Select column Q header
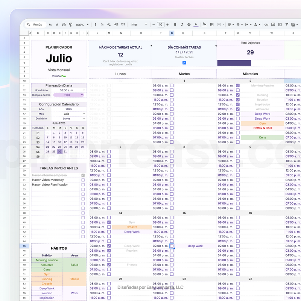Viewport: 301px width, 301px height. coord(172,33)
